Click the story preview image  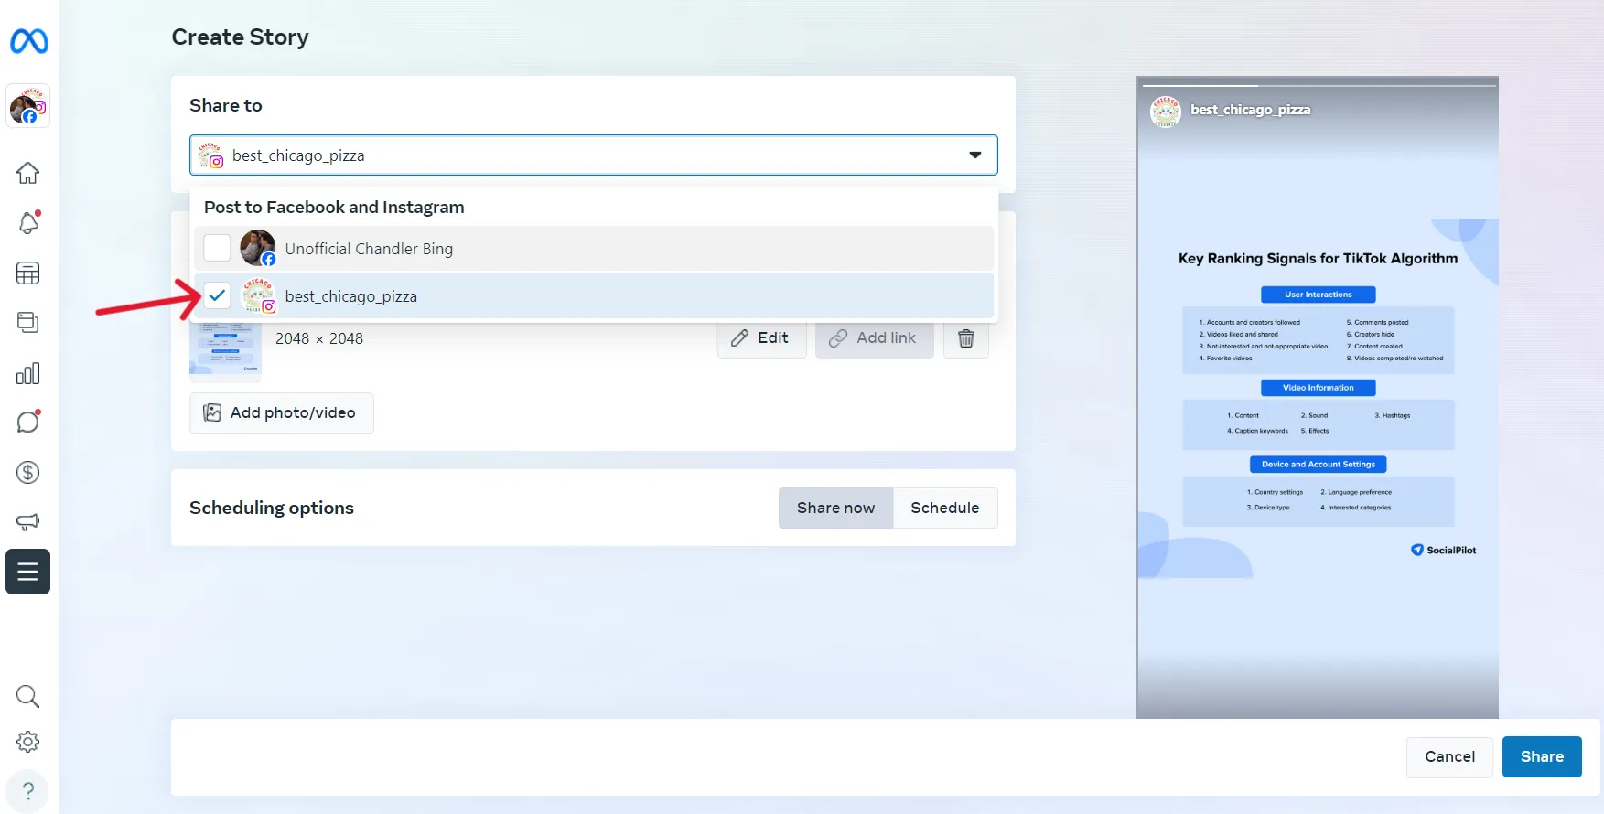1317,398
